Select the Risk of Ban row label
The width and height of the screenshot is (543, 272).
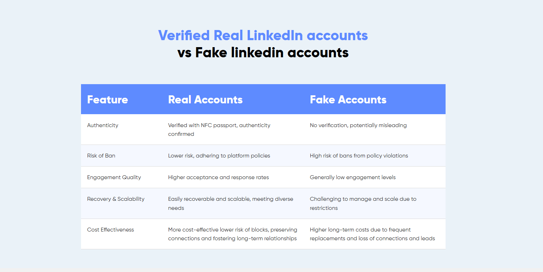(101, 156)
